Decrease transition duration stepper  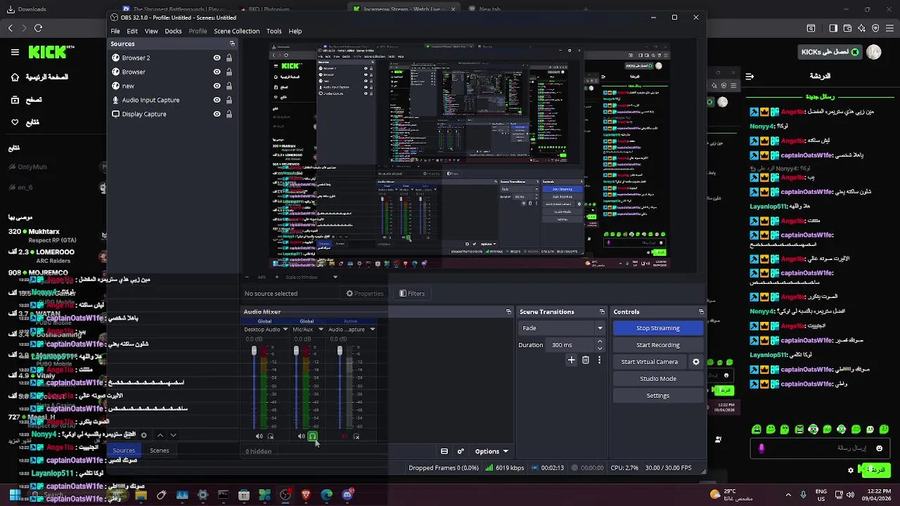(x=600, y=348)
